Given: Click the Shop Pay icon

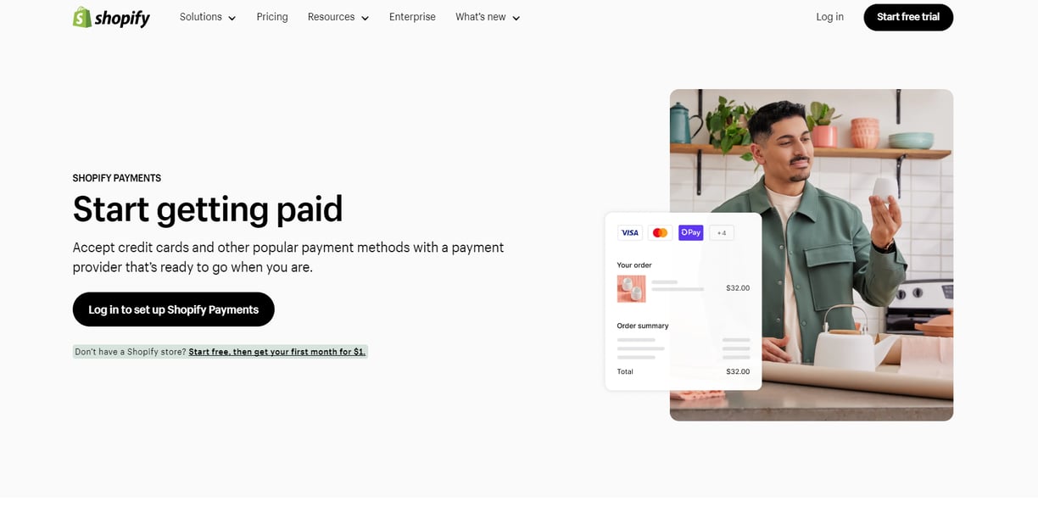Looking at the screenshot, I should (x=691, y=232).
